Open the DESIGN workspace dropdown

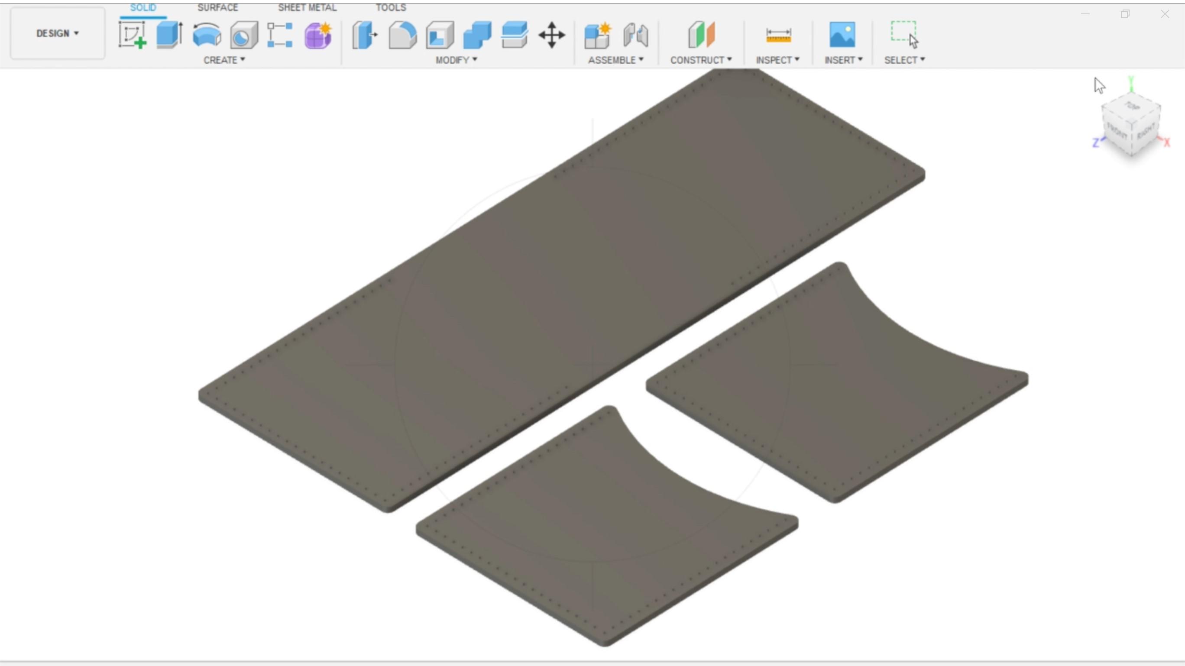58,33
